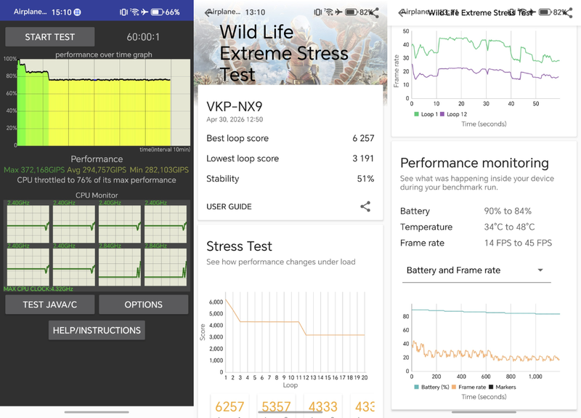The width and height of the screenshot is (581, 418).
Task: Click the Lowest loop score value 3 191
Action: point(363,158)
